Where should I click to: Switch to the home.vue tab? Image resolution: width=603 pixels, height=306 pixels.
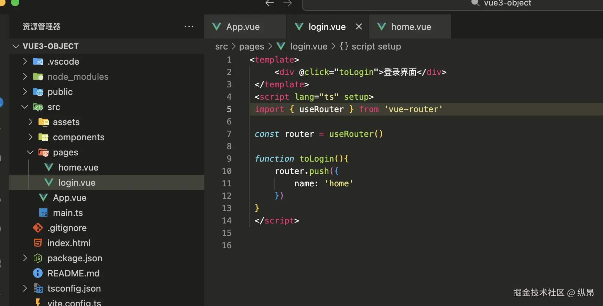click(x=410, y=26)
